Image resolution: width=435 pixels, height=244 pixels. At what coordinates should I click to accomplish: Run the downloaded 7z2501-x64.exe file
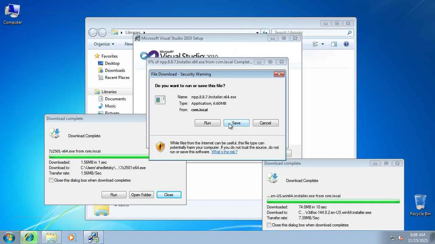coord(114,195)
